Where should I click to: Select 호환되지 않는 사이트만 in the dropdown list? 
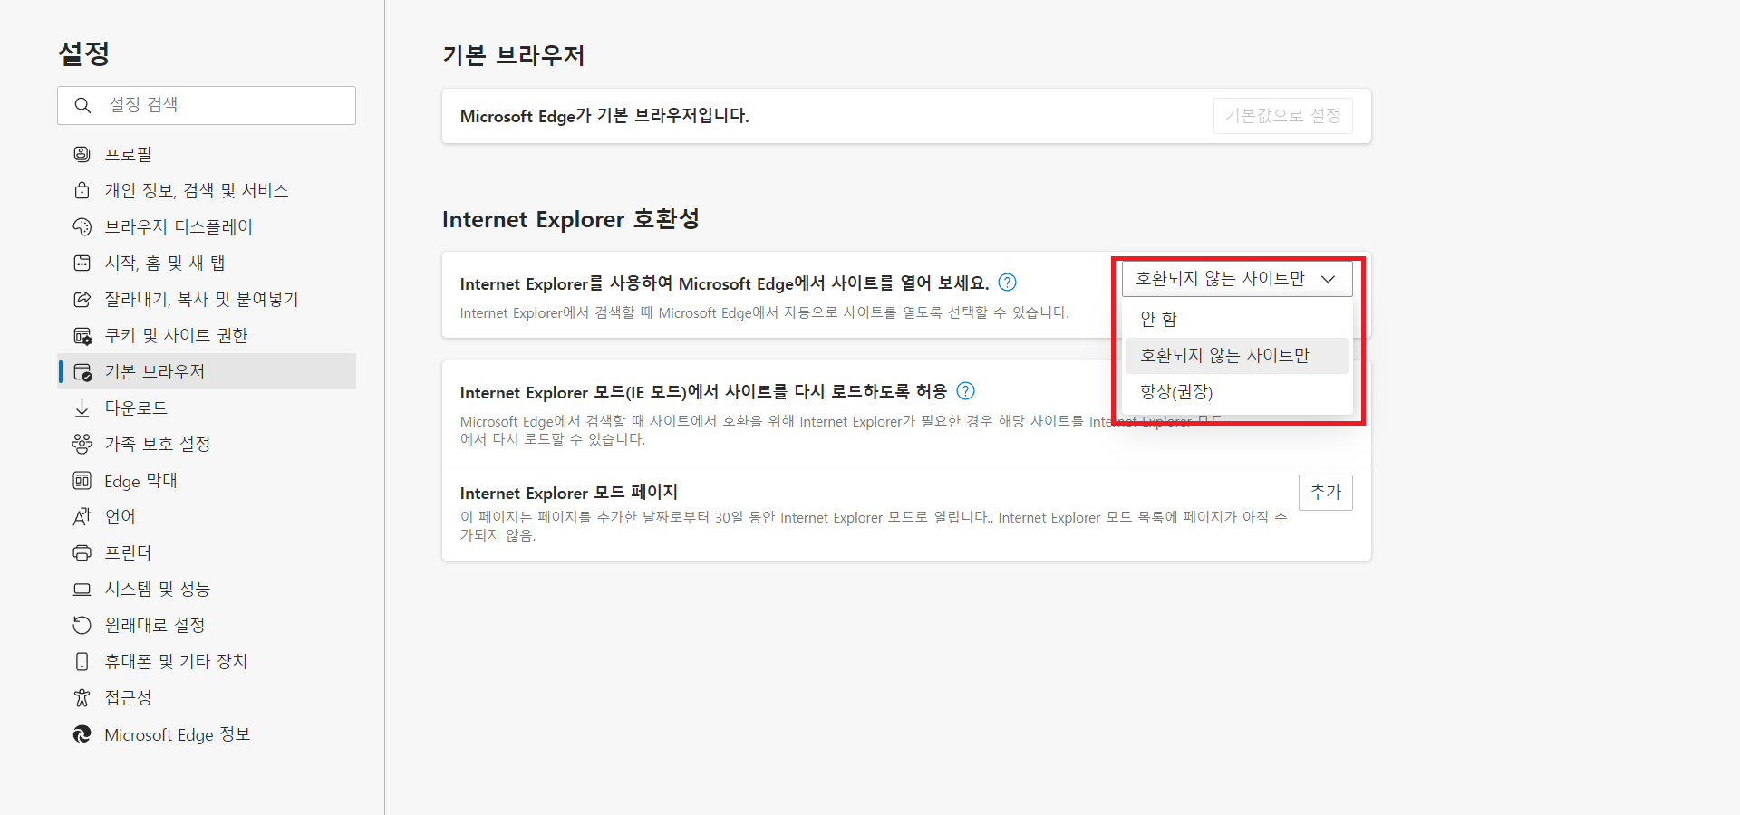point(1237,355)
